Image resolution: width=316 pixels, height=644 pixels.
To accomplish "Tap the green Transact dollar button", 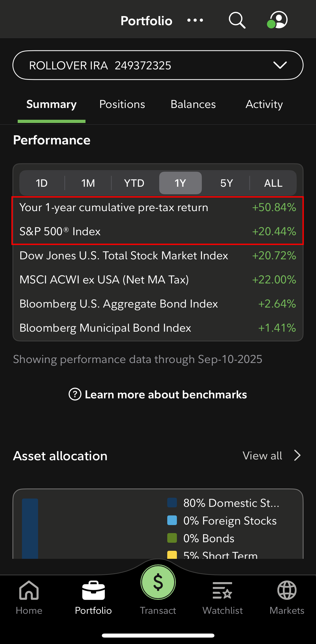I will (158, 582).
